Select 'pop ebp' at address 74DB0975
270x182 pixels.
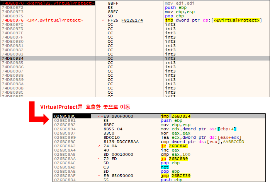click(x=174, y=16)
